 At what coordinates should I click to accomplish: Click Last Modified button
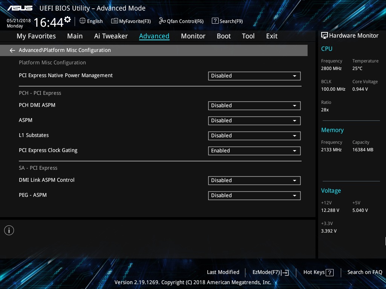(223, 272)
